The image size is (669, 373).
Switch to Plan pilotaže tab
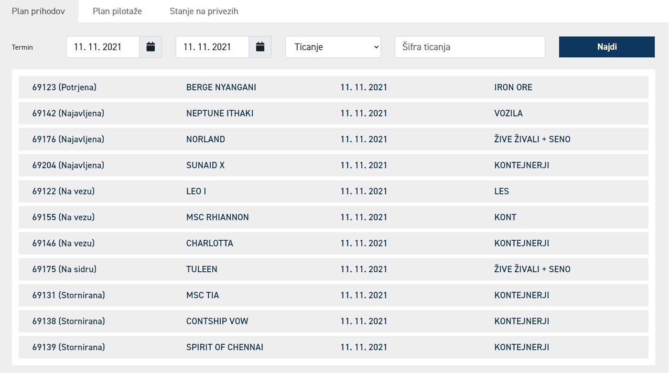(118, 11)
